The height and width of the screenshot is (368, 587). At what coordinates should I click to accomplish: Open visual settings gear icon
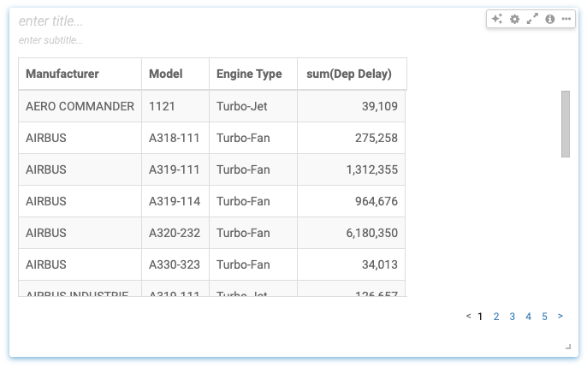(x=515, y=19)
